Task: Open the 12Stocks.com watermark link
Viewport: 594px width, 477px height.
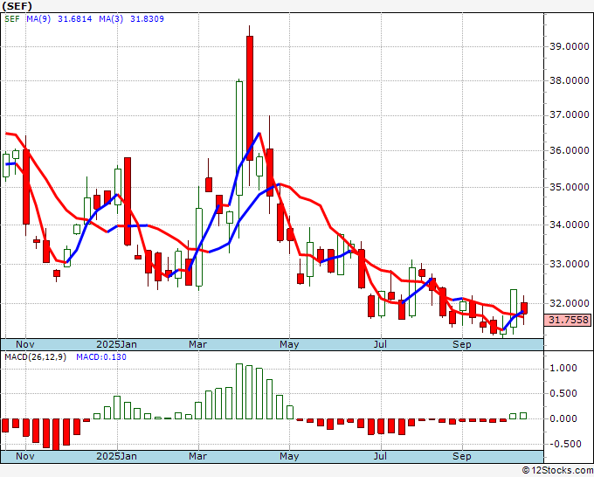Action: pyautogui.click(x=556, y=470)
